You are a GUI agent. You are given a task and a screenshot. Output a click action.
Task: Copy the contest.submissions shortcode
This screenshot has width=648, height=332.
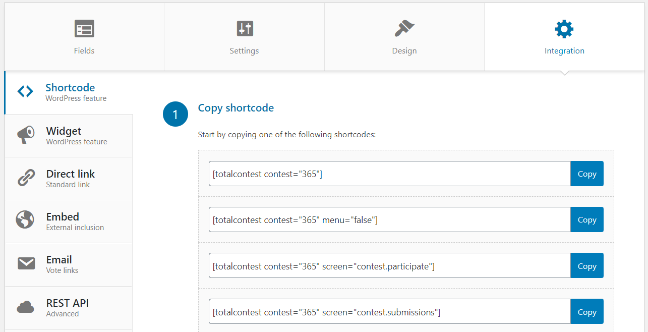(x=587, y=312)
